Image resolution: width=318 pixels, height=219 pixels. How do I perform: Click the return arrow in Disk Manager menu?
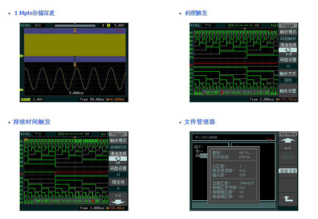[x=288, y=199]
